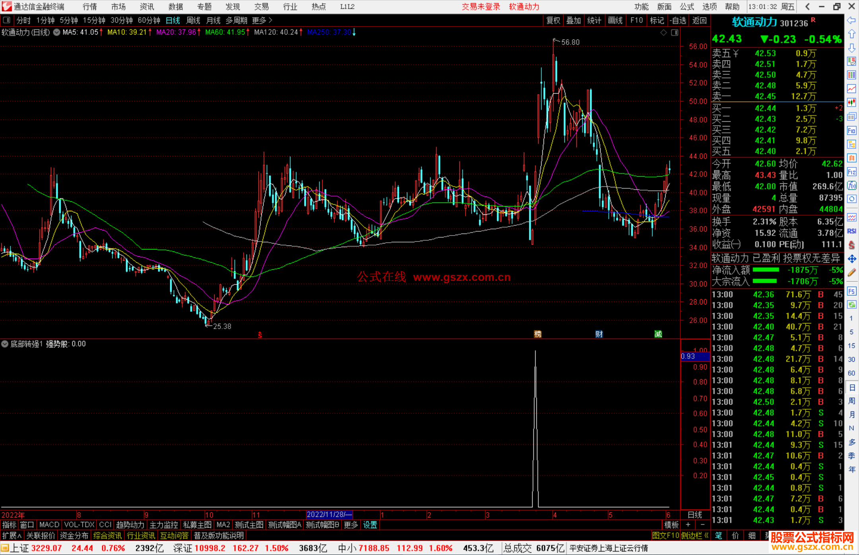Toggle the side panel icon above price axis
Screen dimensions: 859x555
674,33
